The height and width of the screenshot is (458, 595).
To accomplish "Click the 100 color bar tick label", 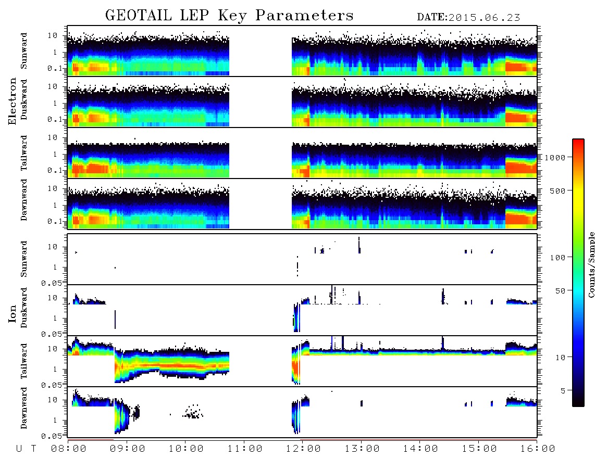I will coord(558,258).
